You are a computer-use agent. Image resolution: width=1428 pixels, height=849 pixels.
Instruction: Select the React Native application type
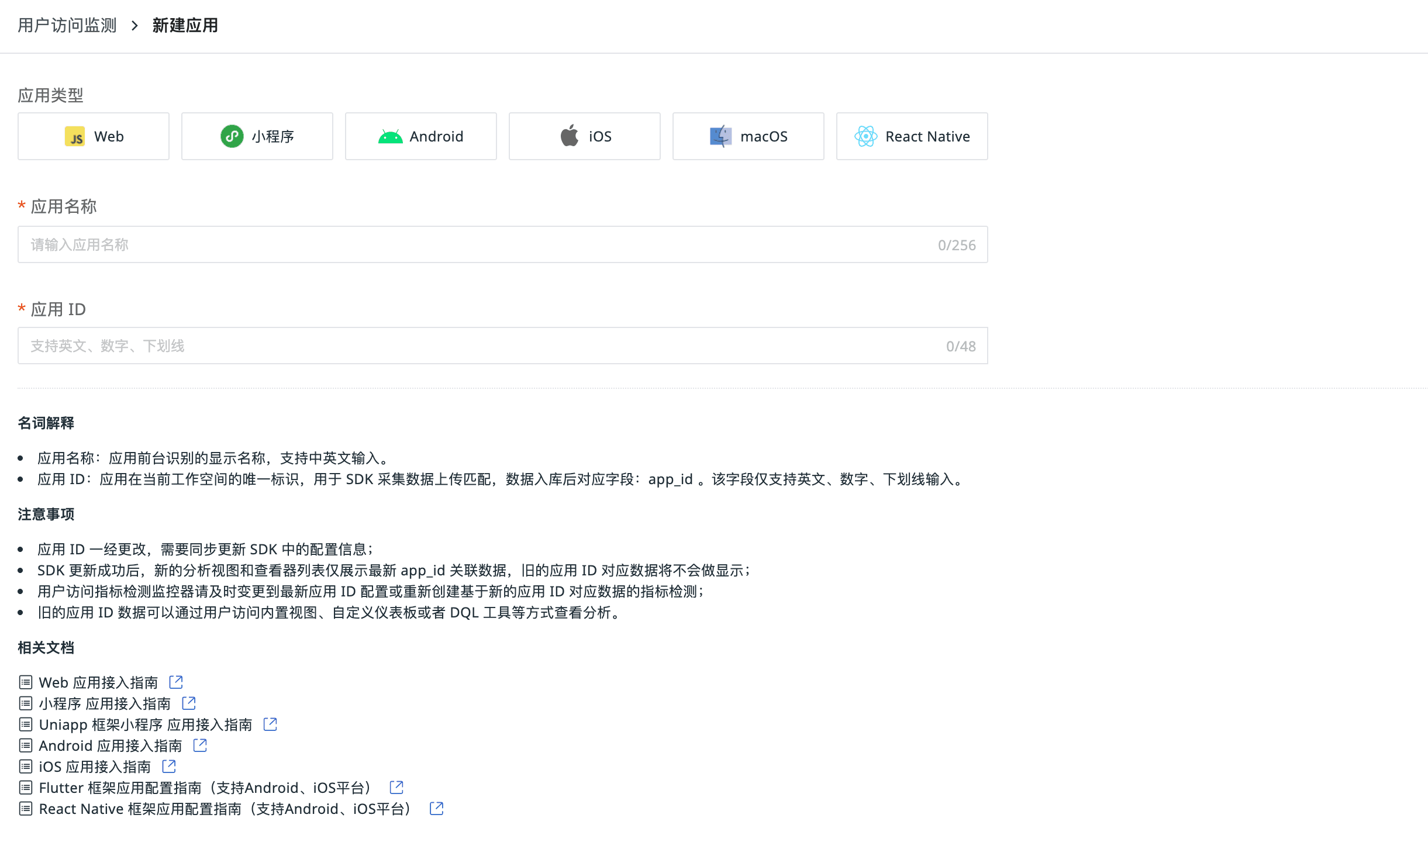point(912,136)
